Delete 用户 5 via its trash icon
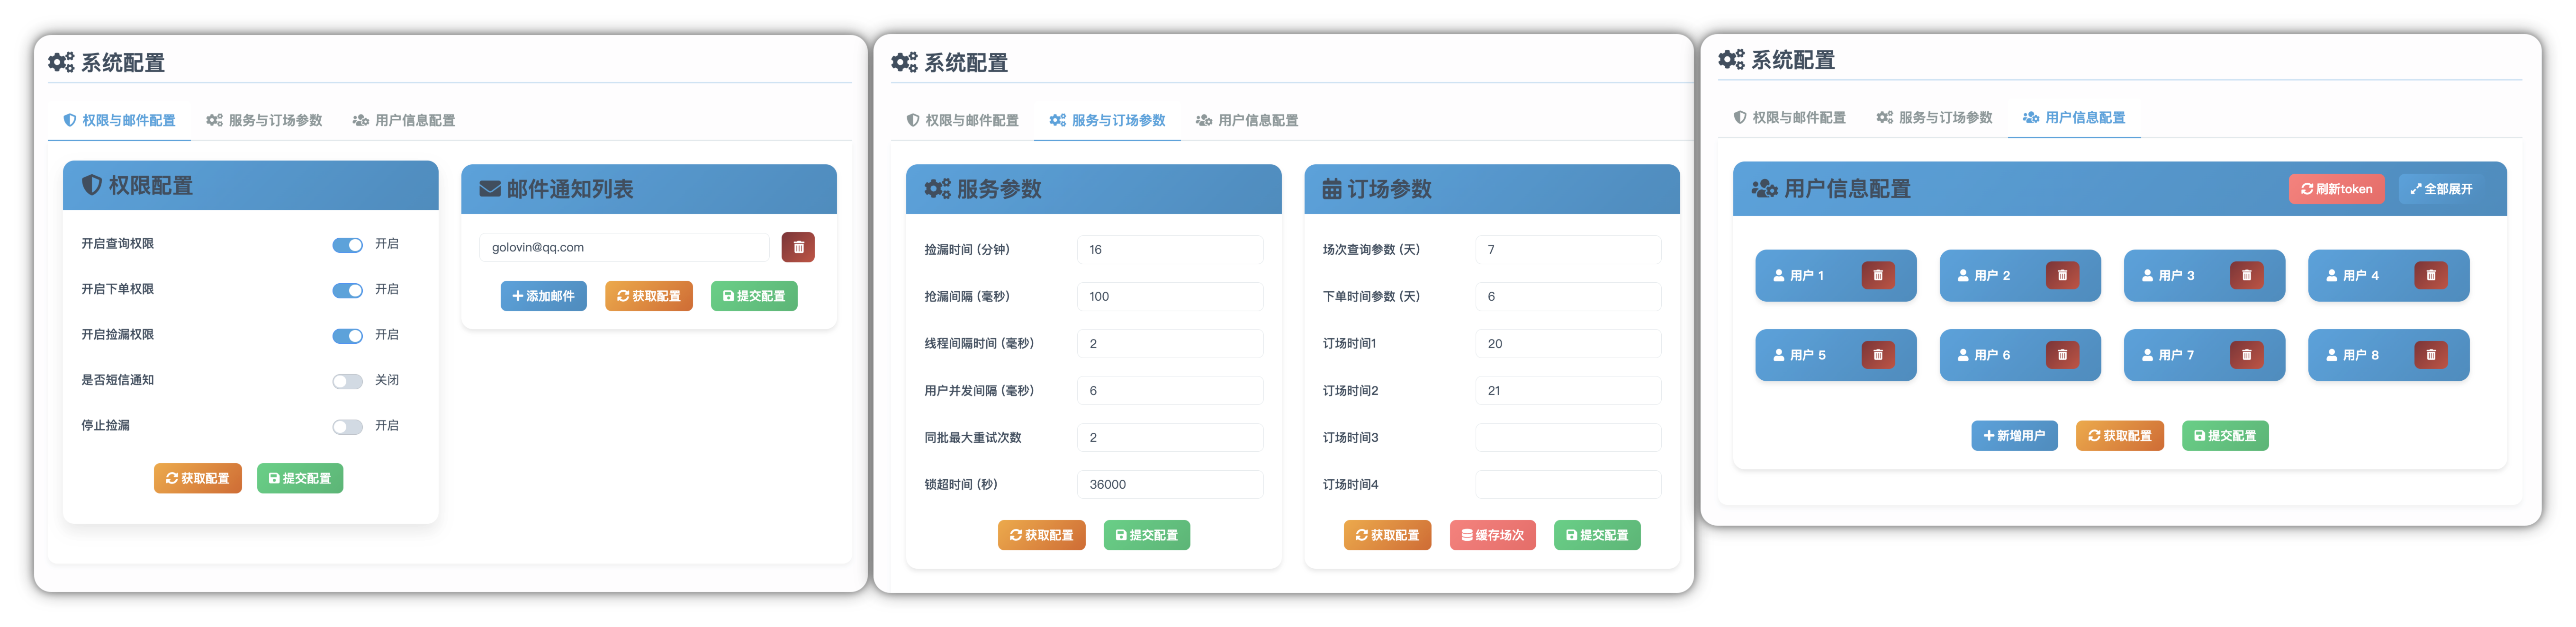2576x627 pixels. click(x=1878, y=355)
